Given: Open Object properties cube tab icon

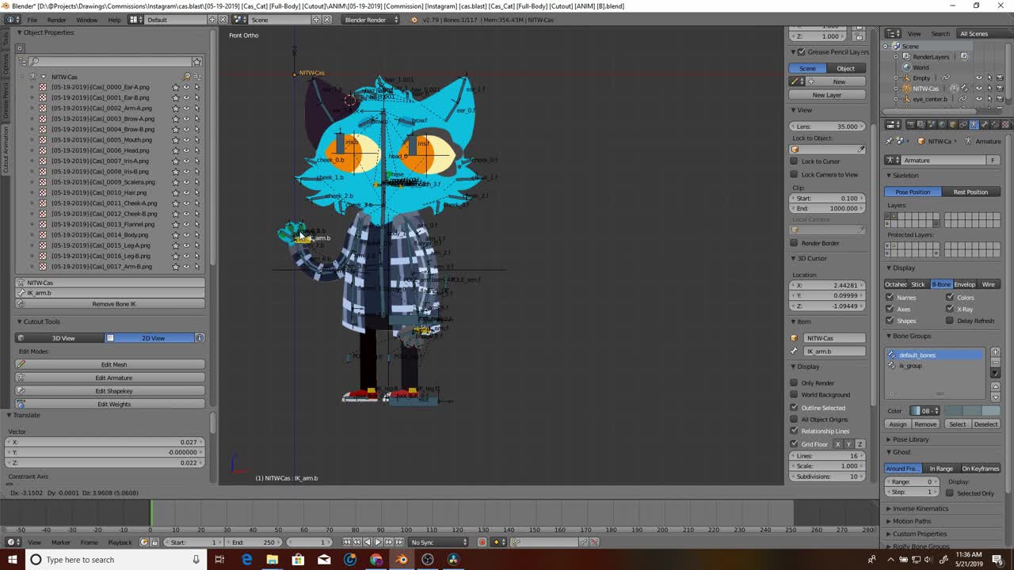Looking at the screenshot, I should (953, 124).
